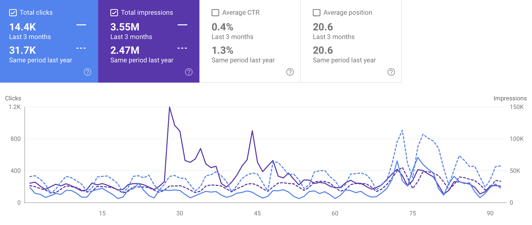Click the Clicks axis title on left
Viewport: 532px width, 225px height.
pyautogui.click(x=13, y=98)
